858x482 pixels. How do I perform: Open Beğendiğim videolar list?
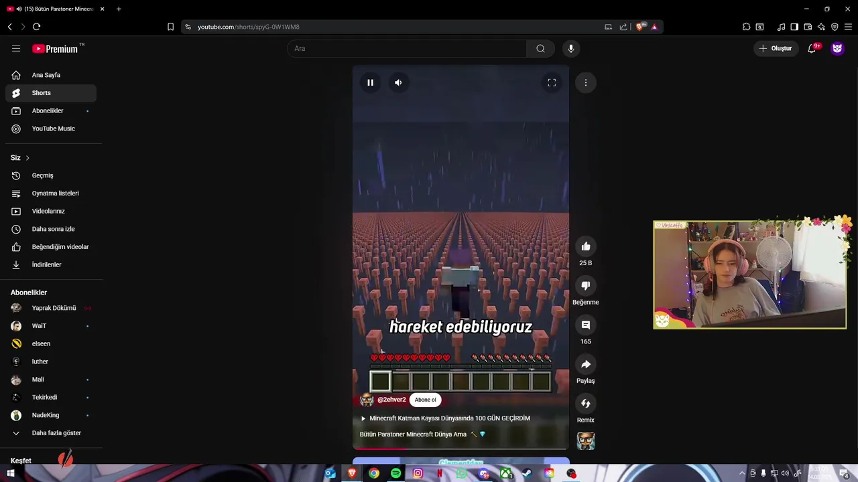pos(51,247)
